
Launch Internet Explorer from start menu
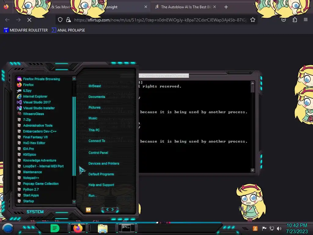(32, 96)
